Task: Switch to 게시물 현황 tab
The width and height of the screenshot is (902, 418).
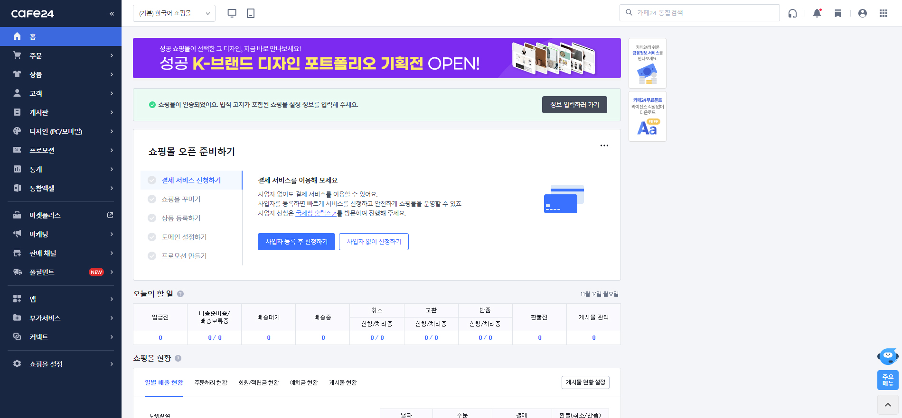Action: [343, 382]
